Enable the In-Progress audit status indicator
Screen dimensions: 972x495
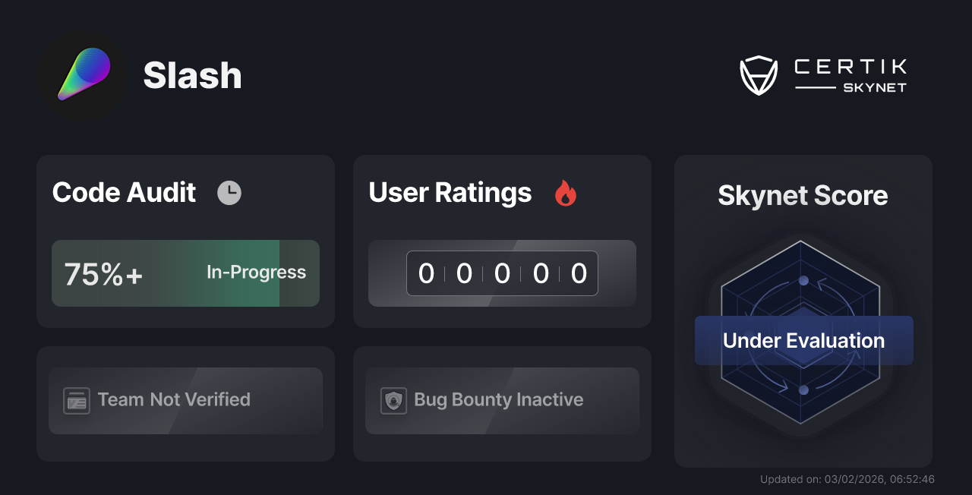[x=255, y=273]
